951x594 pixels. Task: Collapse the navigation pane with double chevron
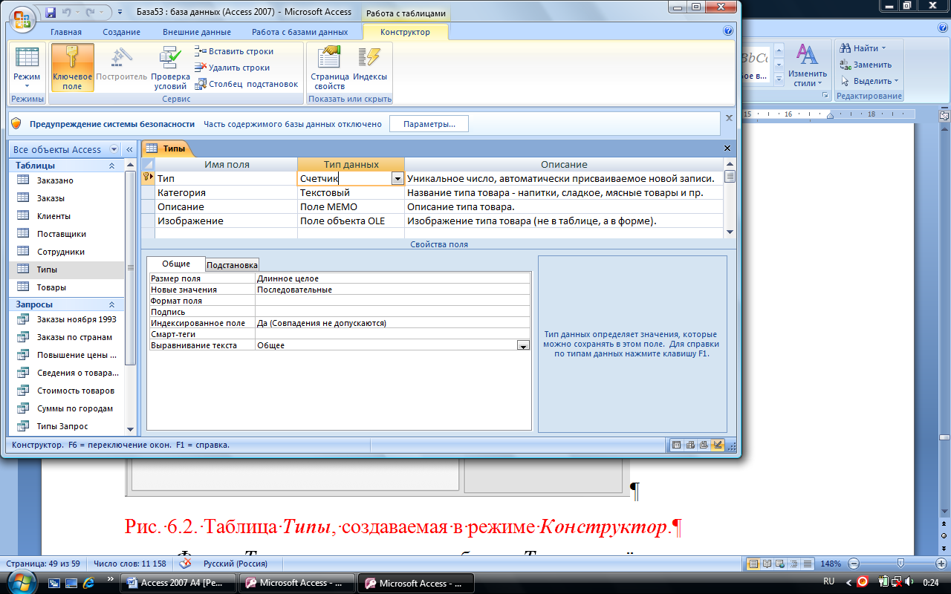point(129,149)
